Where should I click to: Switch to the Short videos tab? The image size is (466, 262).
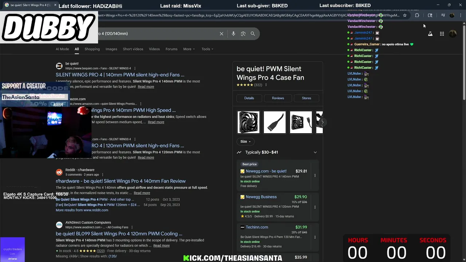click(x=133, y=49)
